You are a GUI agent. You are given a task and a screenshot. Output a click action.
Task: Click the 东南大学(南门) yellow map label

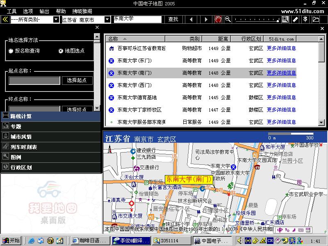pos(189,180)
